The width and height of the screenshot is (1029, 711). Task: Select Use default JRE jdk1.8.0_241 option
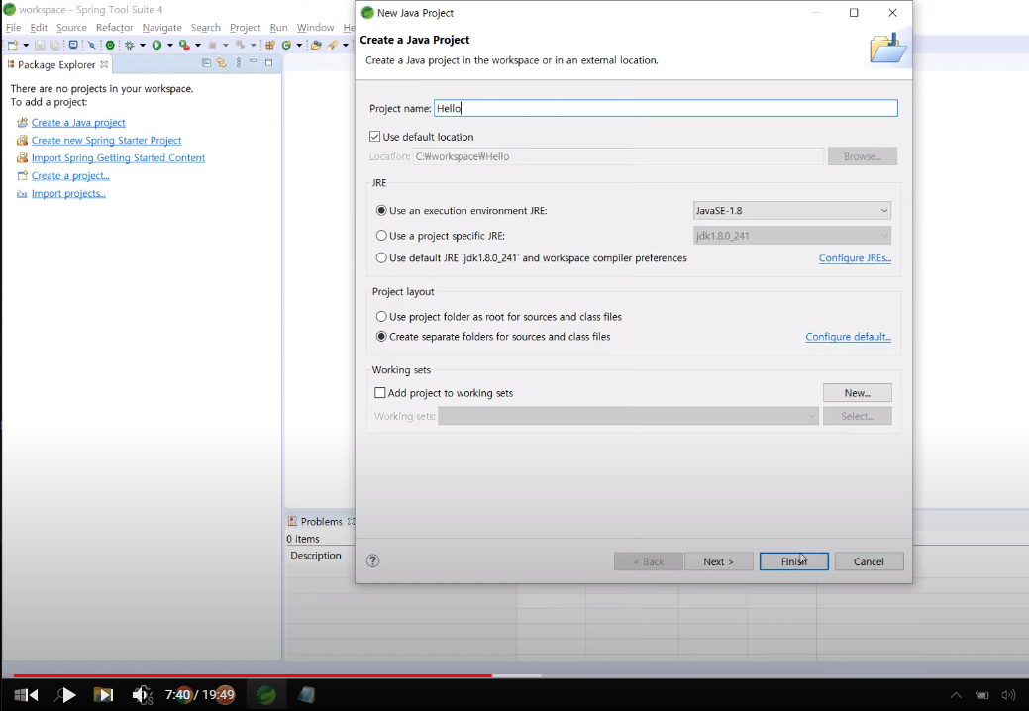tap(381, 257)
